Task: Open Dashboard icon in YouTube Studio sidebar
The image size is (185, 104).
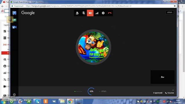Action: (5, 31)
